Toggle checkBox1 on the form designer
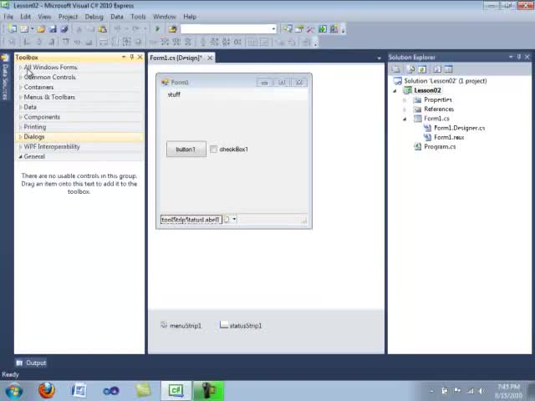This screenshot has width=535, height=401. click(x=214, y=149)
